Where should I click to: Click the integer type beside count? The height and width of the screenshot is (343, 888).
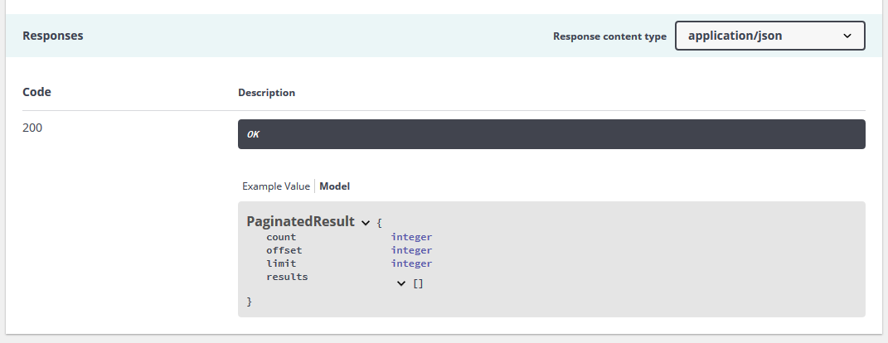412,237
